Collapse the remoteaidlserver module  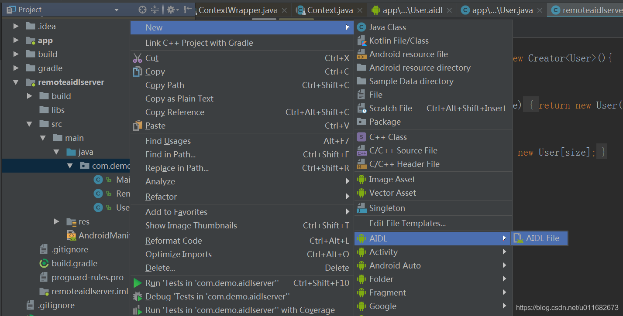click(x=16, y=82)
